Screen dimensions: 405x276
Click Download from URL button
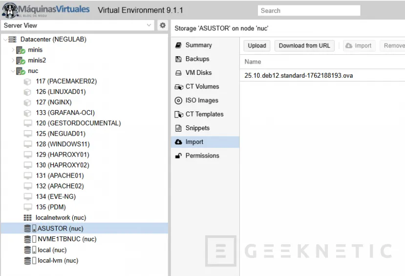tap(304, 46)
